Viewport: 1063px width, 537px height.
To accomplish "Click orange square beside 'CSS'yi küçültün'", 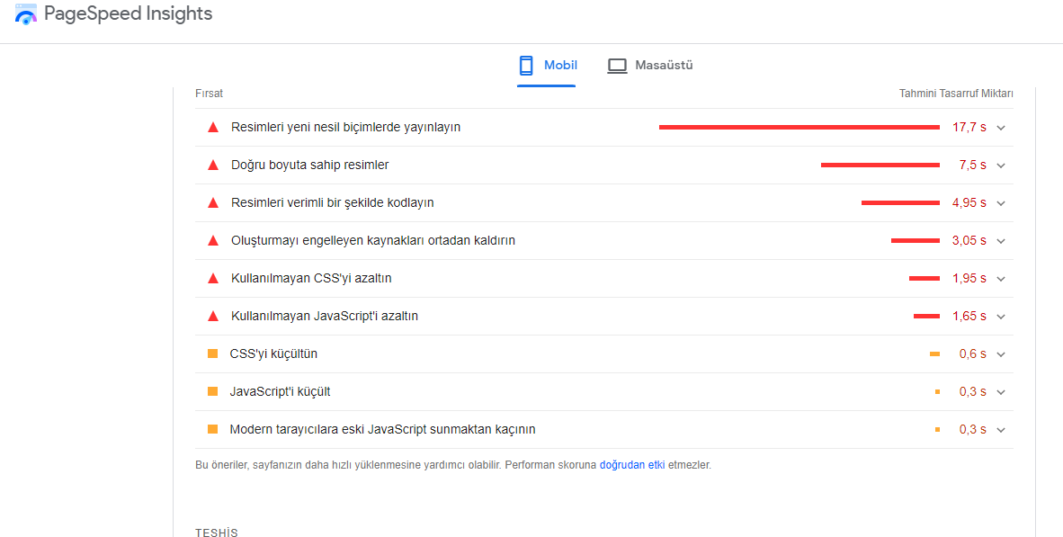I will tap(213, 354).
